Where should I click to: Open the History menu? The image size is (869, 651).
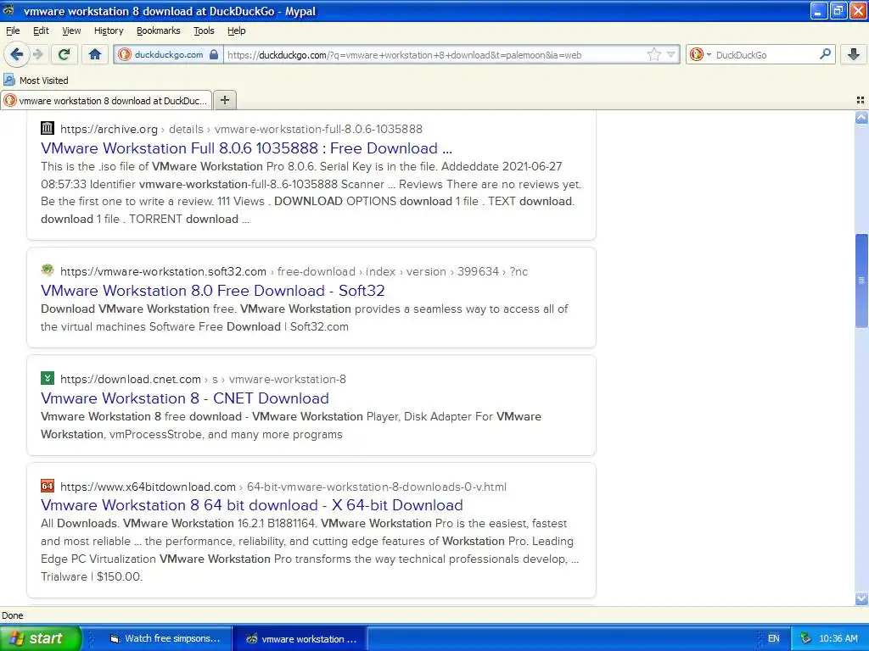click(x=109, y=31)
